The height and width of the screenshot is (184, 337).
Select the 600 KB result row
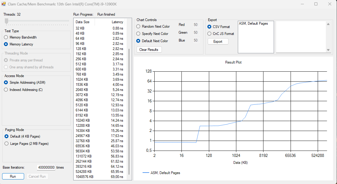[99, 69]
